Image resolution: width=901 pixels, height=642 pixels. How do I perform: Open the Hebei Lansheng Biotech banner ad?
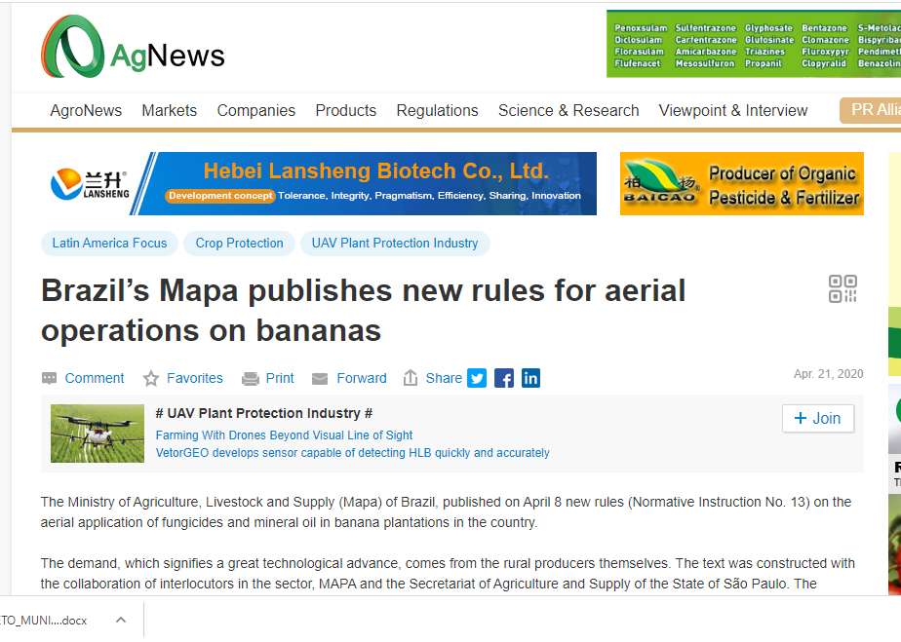319,183
